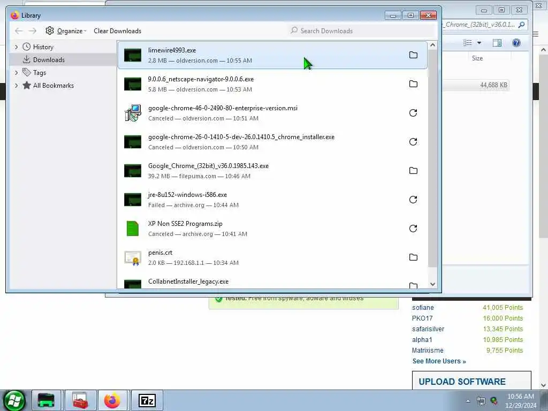Image resolution: width=548 pixels, height=411 pixels.
Task: Click the Explorer window help icon
Action: coord(516,43)
